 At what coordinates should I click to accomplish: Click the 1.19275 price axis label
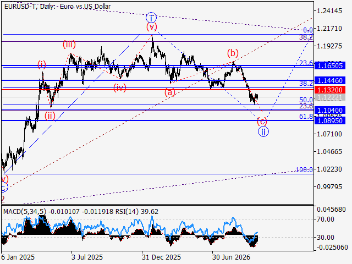click(x=329, y=46)
